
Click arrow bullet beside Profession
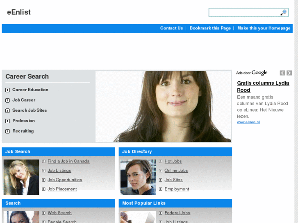[x=7, y=121]
